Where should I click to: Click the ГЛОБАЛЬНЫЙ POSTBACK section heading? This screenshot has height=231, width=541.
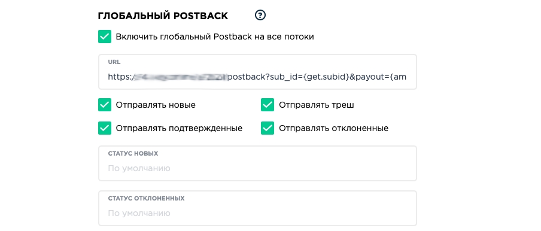click(163, 16)
